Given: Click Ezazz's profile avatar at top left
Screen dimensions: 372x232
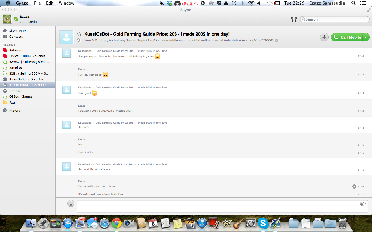Looking at the screenshot, I should (x=7, y=19).
